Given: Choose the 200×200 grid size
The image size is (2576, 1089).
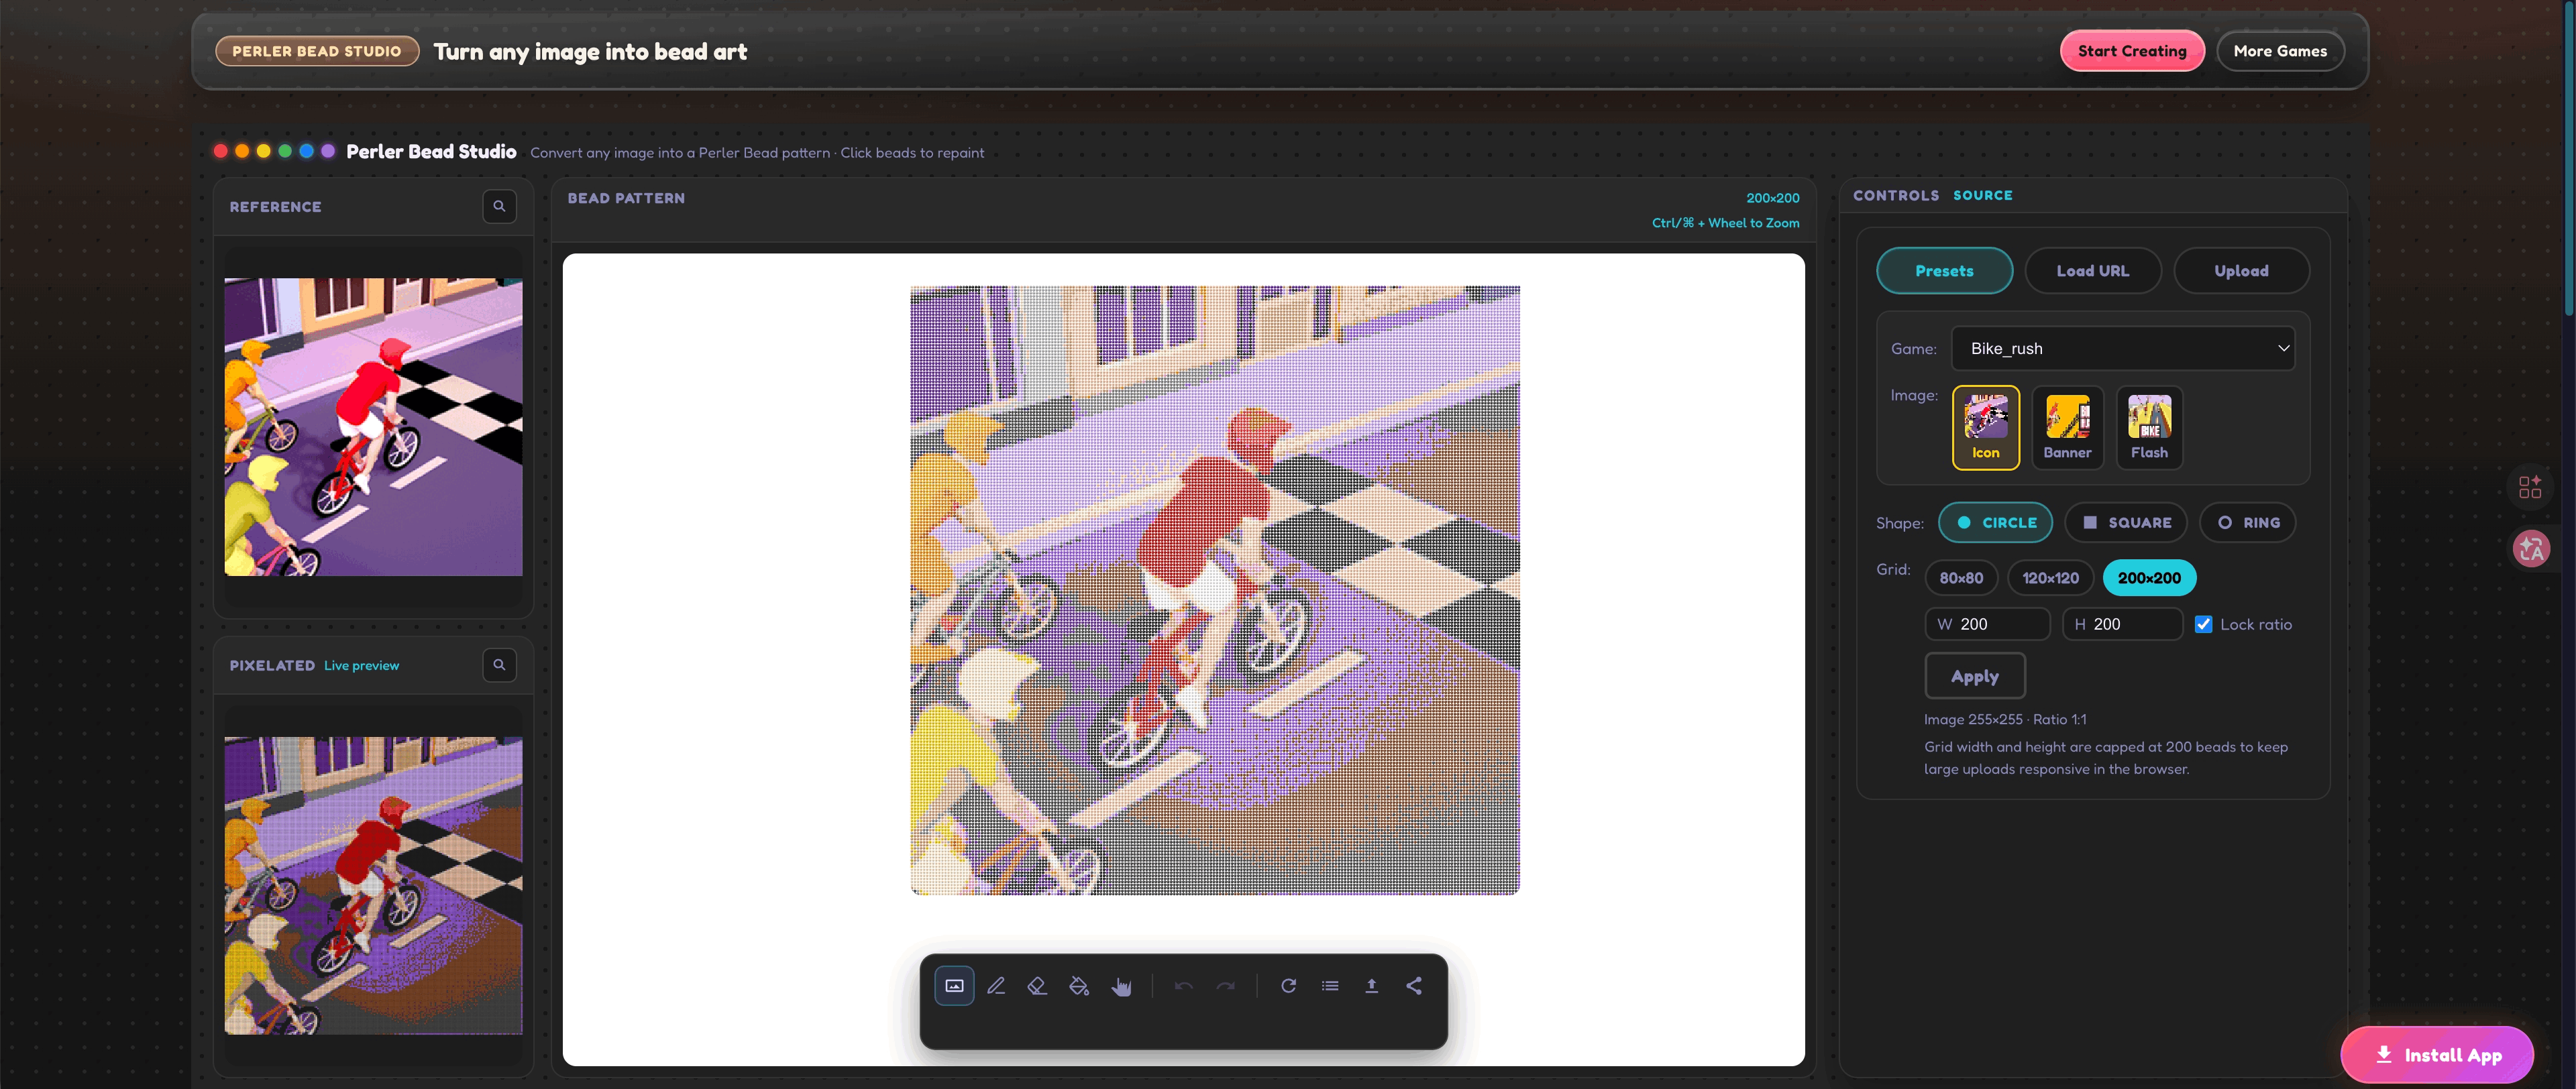Looking at the screenshot, I should [x=2149, y=577].
